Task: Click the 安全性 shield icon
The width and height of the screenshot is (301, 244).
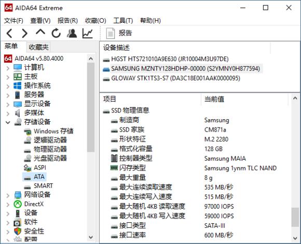Action: coord(18,231)
